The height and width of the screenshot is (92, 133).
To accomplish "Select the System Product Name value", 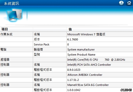I will (x=81, y=55).
